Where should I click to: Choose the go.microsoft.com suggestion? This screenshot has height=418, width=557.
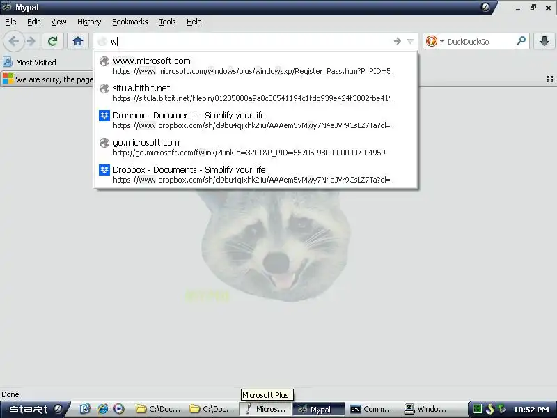pos(256,147)
